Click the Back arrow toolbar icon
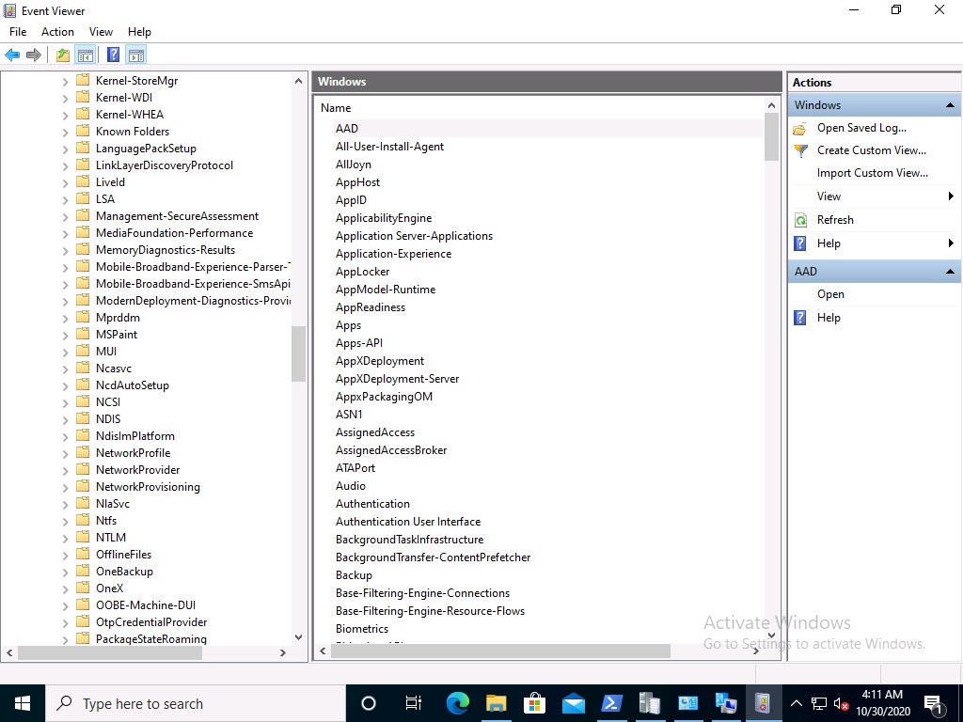Viewport: 963px width, 722px height. click(x=12, y=55)
